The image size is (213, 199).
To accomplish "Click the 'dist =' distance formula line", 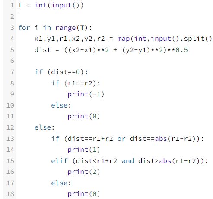I will pos(111,50).
